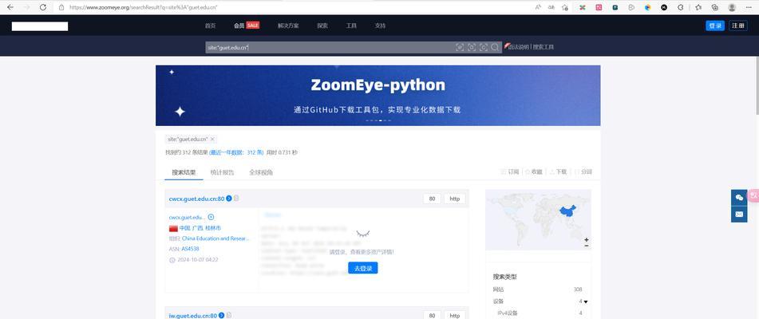The image size is (759, 319).
Task: Click http tag on cwcx result
Action: 455,199
